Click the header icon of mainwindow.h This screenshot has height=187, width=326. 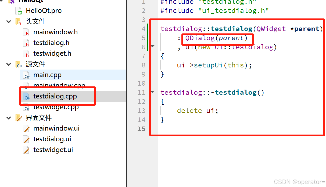point(26,32)
